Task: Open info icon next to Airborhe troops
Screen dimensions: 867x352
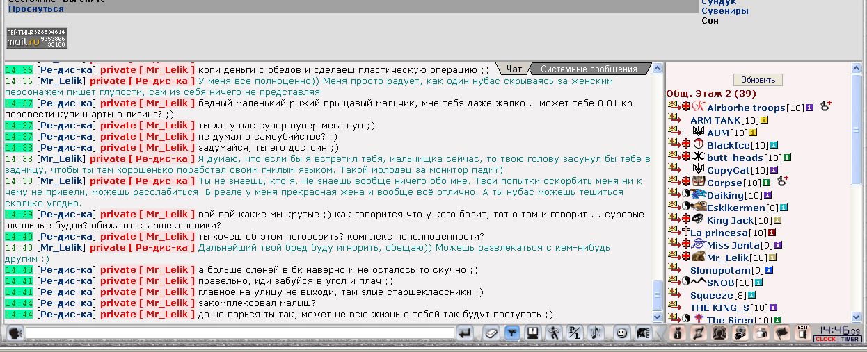Action: 809,108
